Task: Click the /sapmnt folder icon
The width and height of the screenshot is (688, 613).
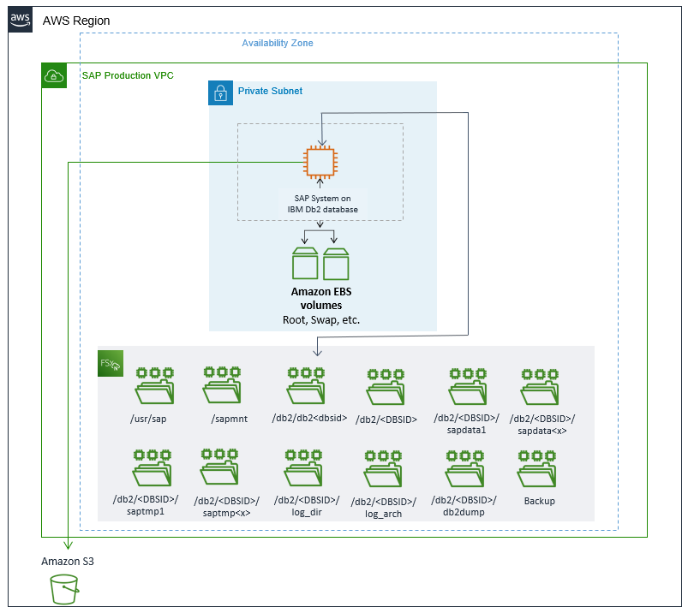Action: (x=221, y=390)
